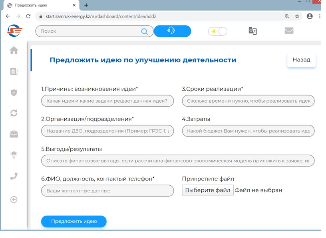This screenshot has height=238, width=326.
Task: Open the envelope messages icon
Action: click(289, 31)
